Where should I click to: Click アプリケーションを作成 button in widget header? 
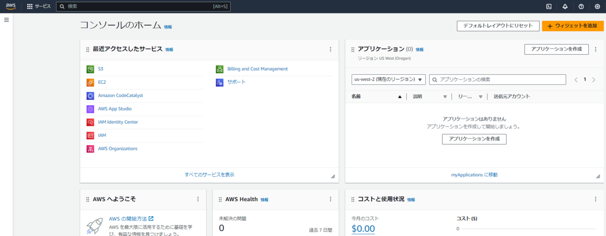[557, 49]
